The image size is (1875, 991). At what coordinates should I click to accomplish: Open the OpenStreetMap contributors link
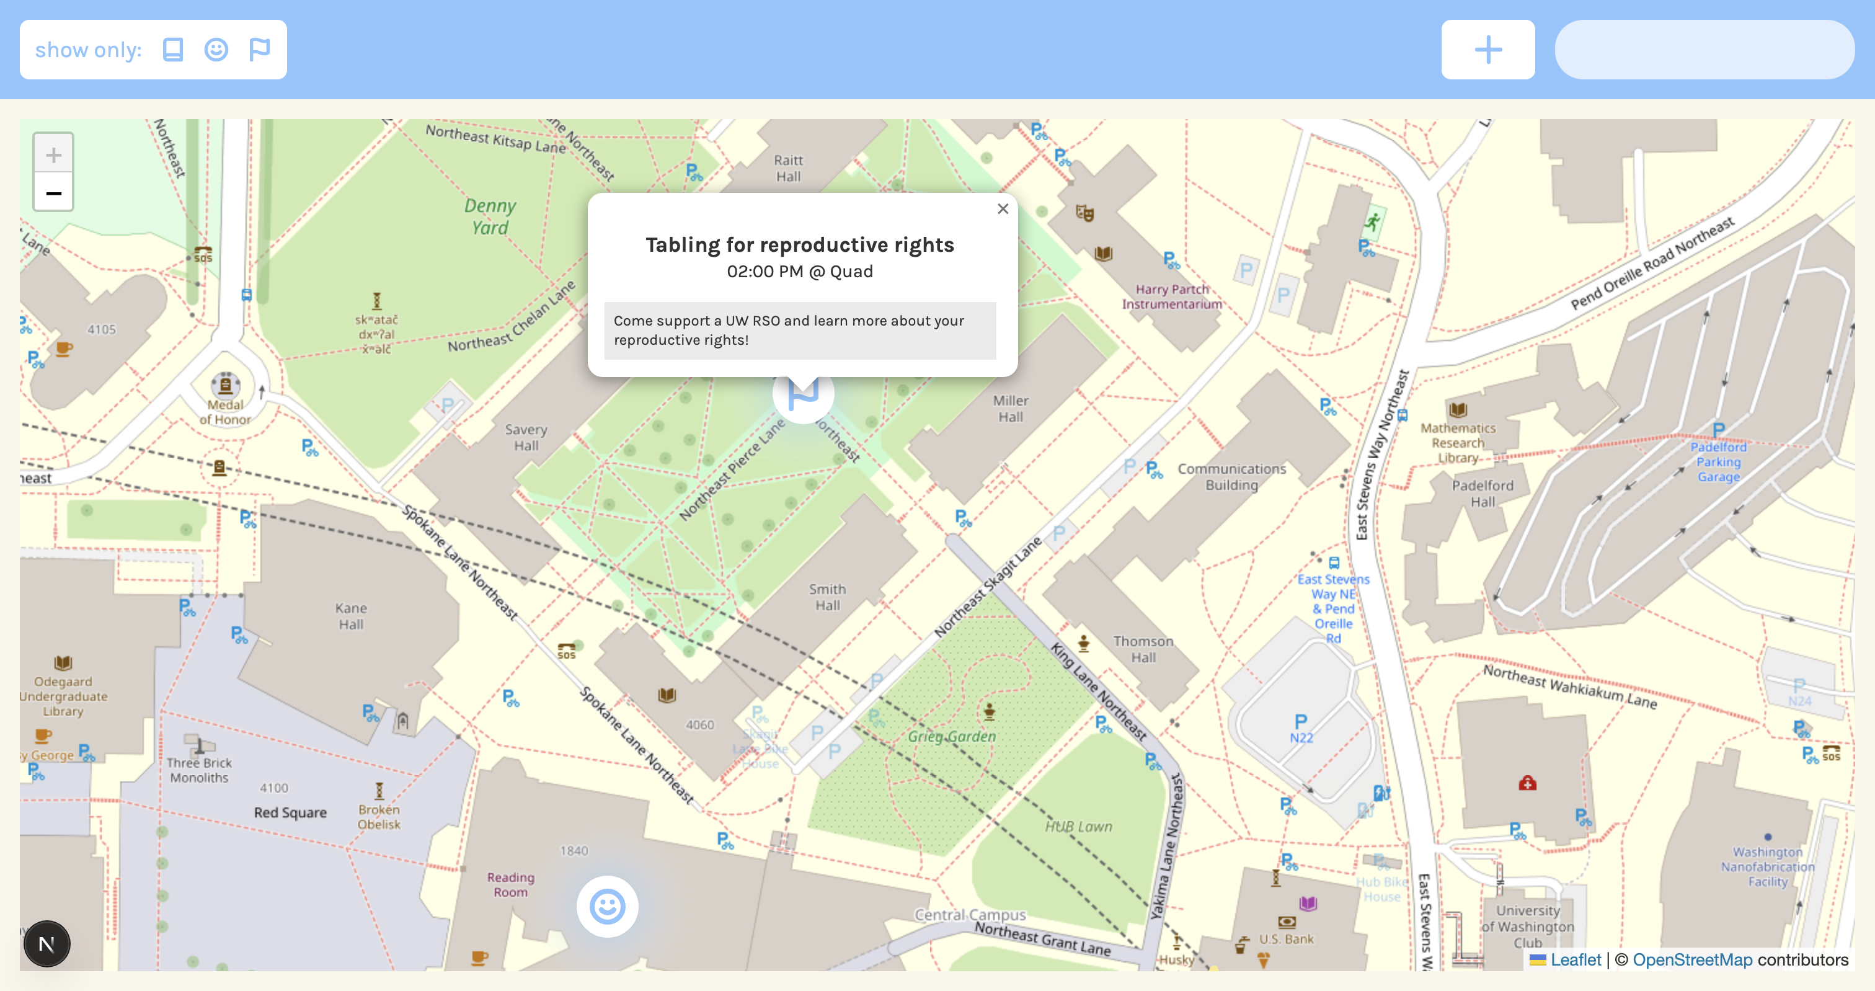point(1691,960)
